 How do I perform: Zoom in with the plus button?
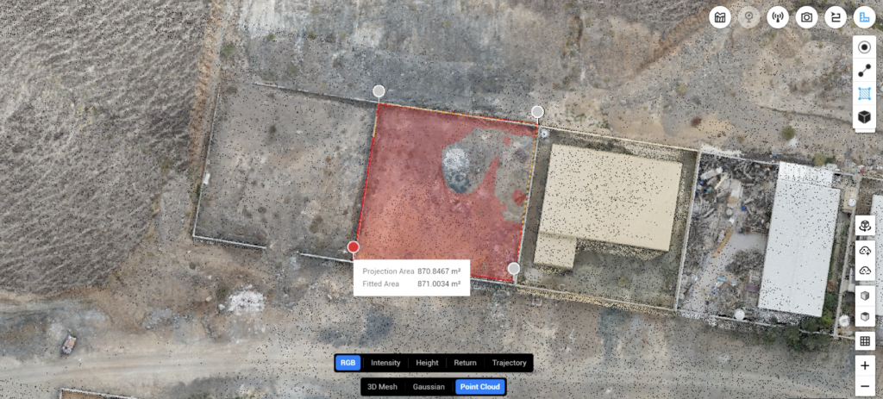click(x=865, y=365)
